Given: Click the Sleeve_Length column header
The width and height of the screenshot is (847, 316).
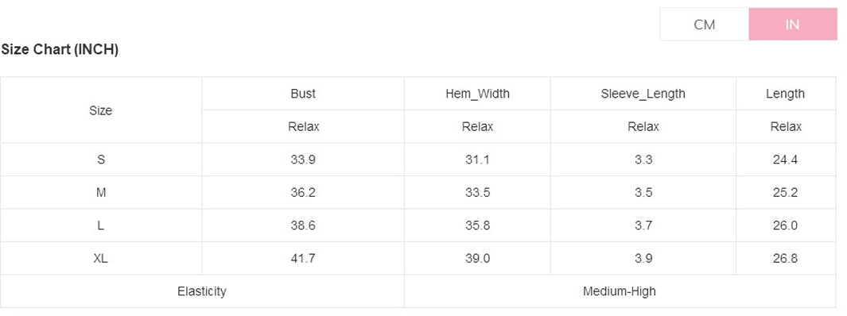Looking at the screenshot, I should point(643,94).
